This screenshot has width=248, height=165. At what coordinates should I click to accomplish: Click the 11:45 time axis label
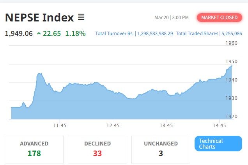(60, 126)
